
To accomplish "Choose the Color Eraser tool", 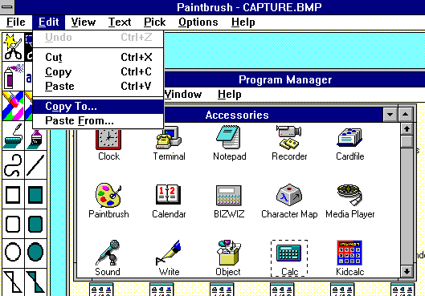I will (x=13, y=106).
